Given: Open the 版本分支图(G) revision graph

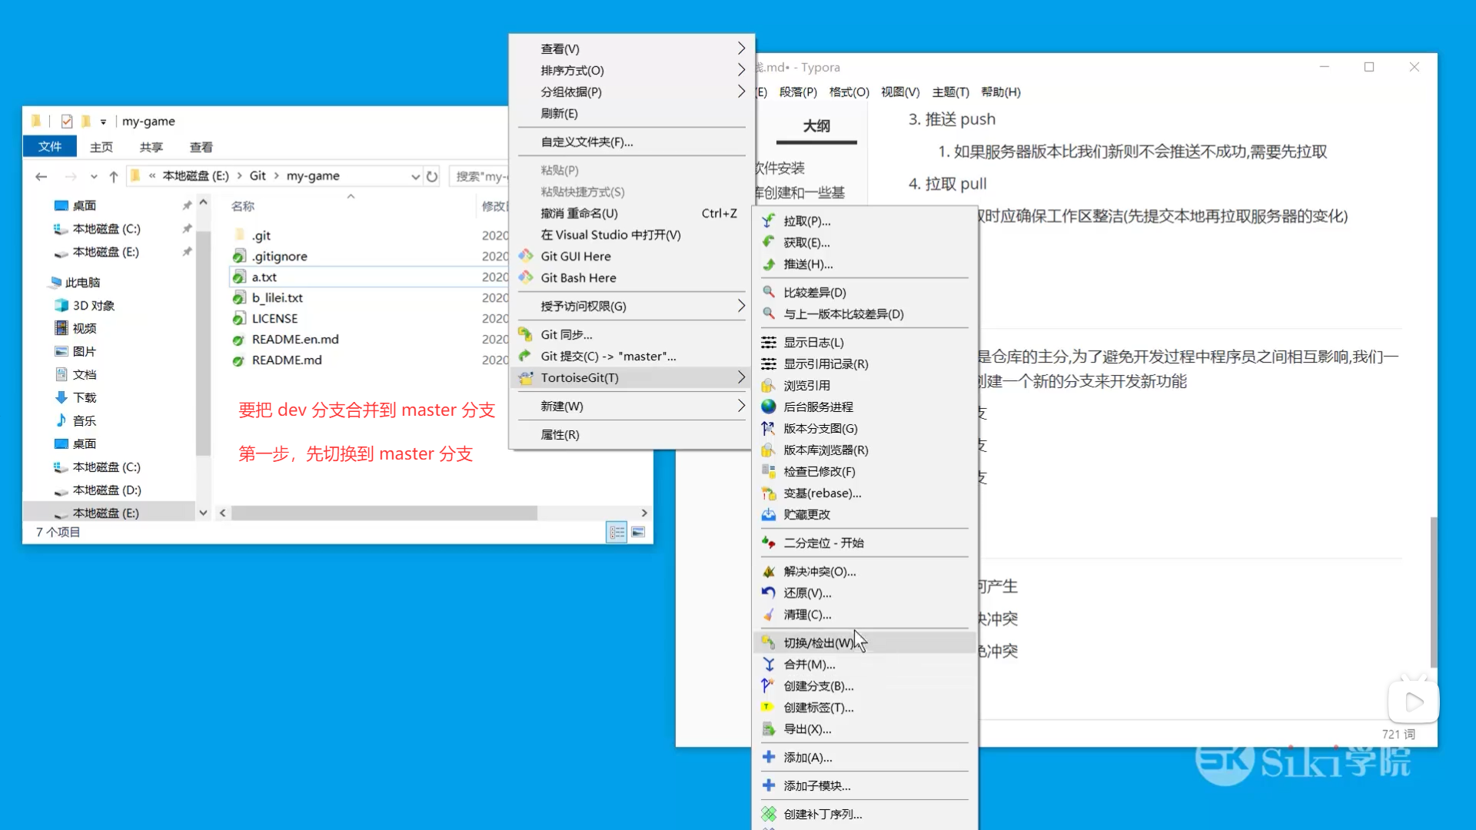Looking at the screenshot, I should (x=820, y=428).
